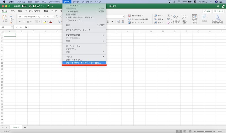Click the Redo arrow icon in the title bar
This screenshot has height=133, width=226.
pos(48,6)
